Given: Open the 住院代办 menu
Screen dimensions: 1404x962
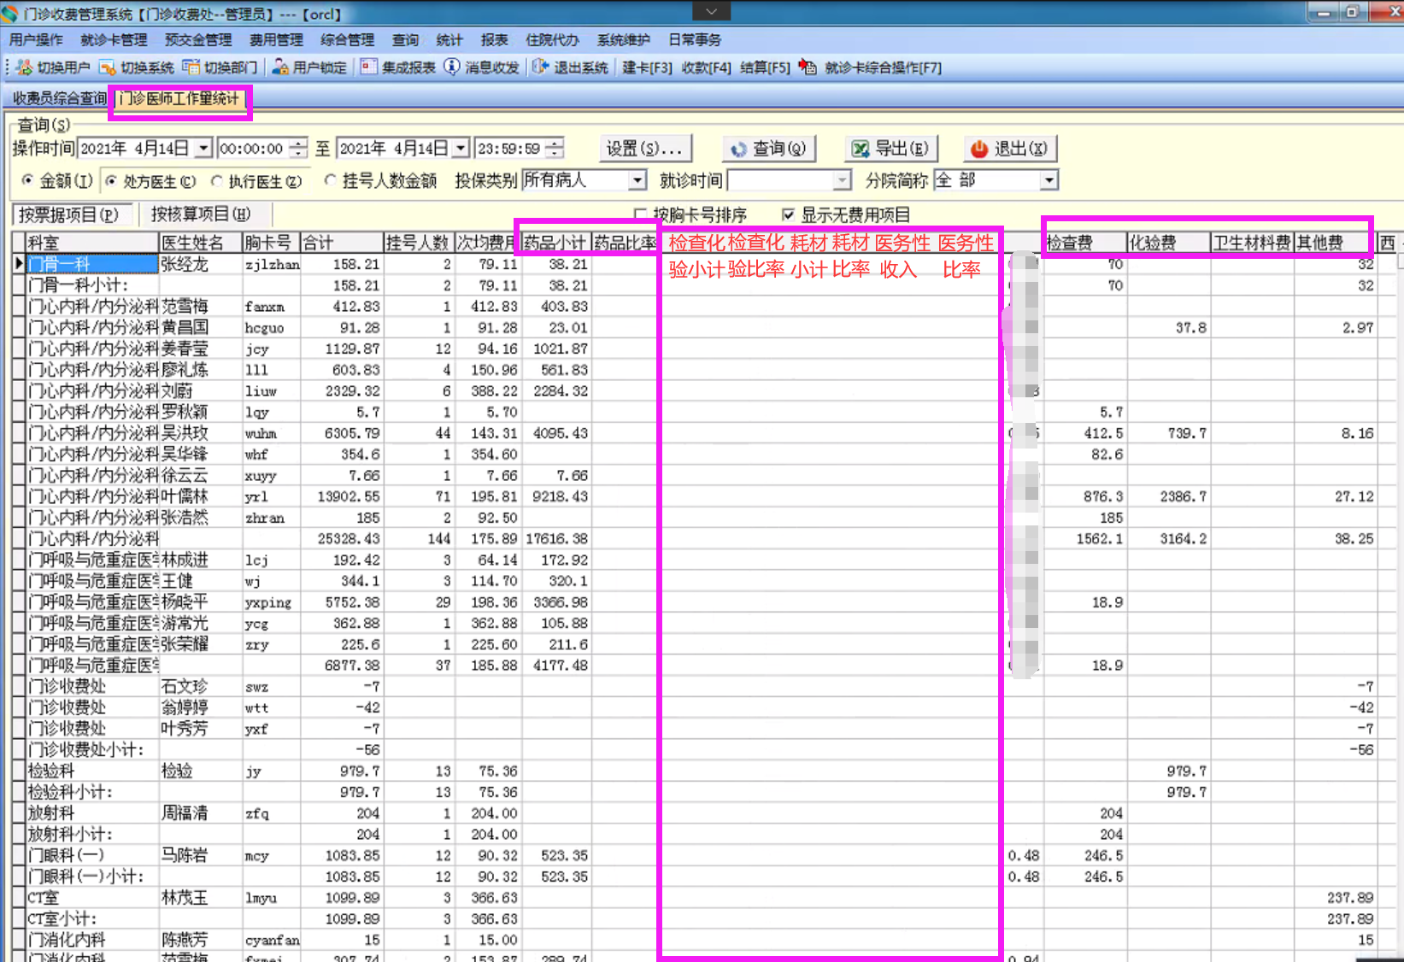Looking at the screenshot, I should (x=552, y=40).
